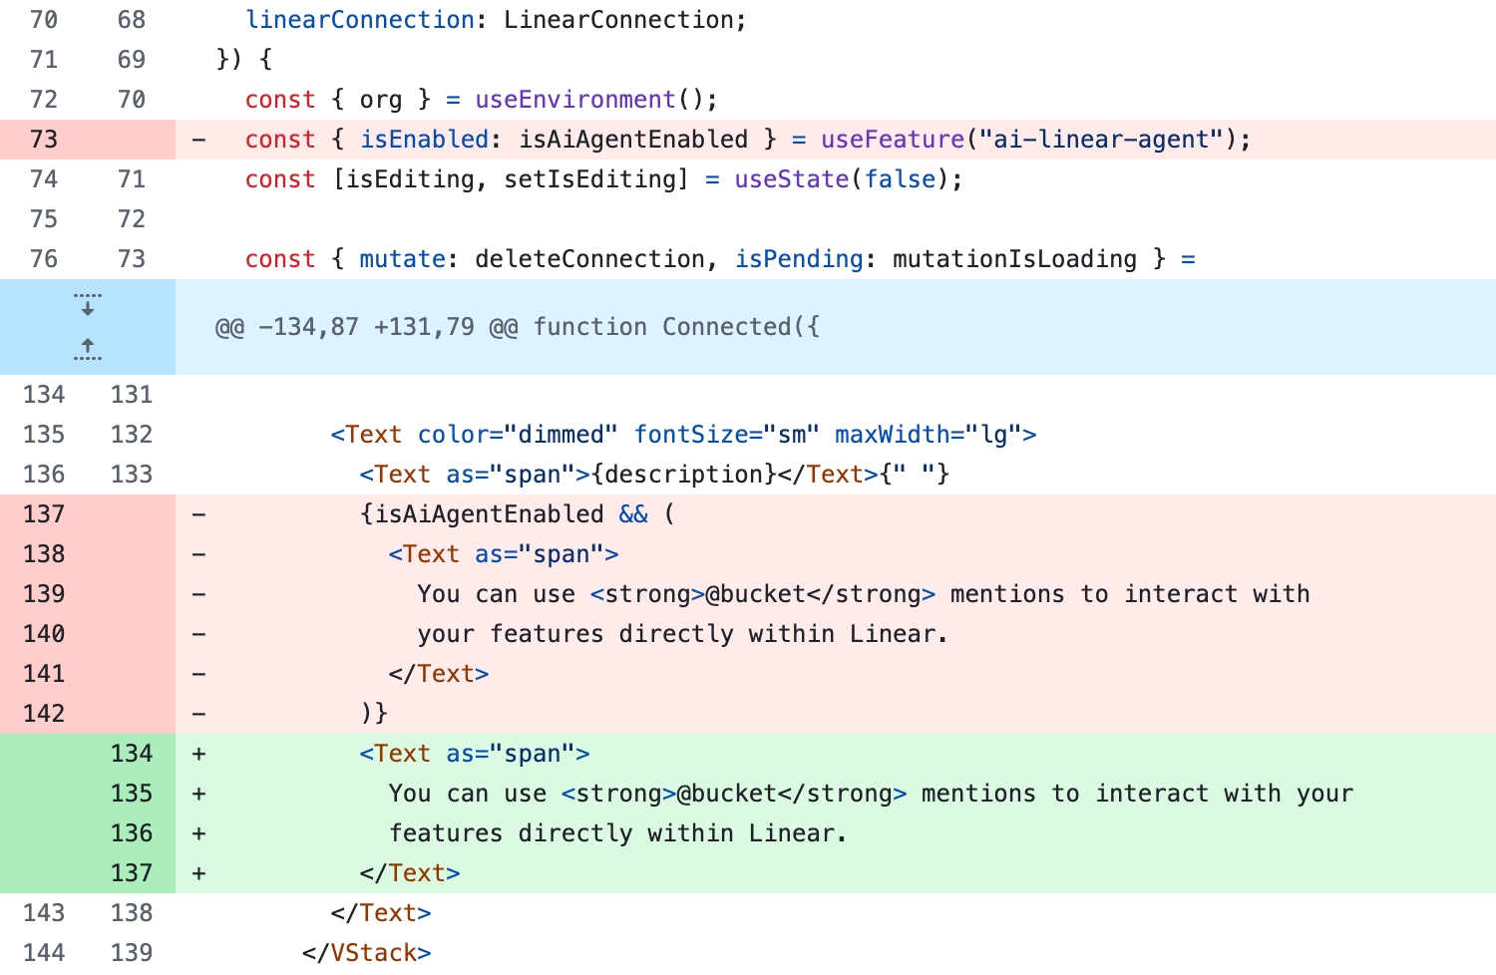Select the deleteConnection mutate declaration line

(x=720, y=259)
